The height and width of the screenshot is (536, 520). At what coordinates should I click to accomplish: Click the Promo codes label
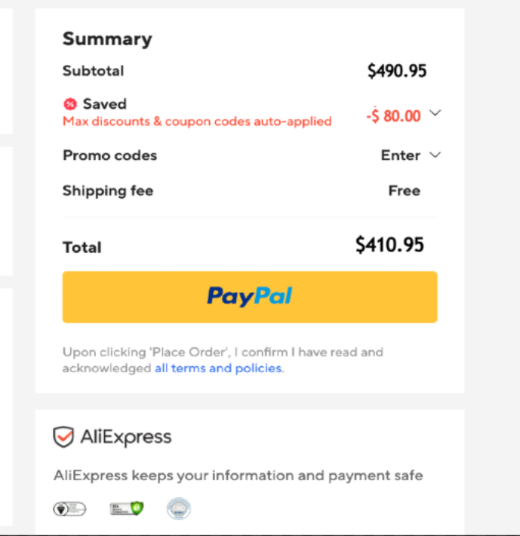[x=109, y=156]
